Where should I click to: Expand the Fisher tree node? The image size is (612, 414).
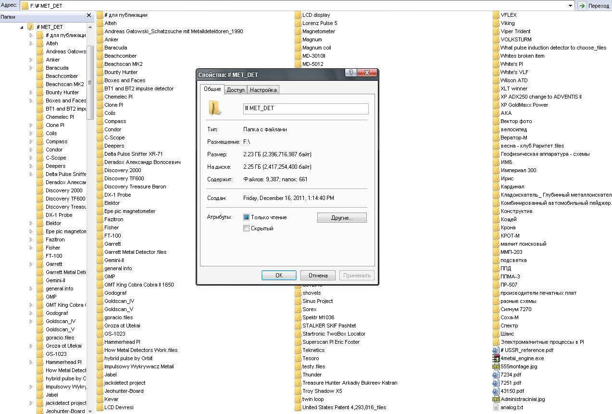tap(31, 248)
